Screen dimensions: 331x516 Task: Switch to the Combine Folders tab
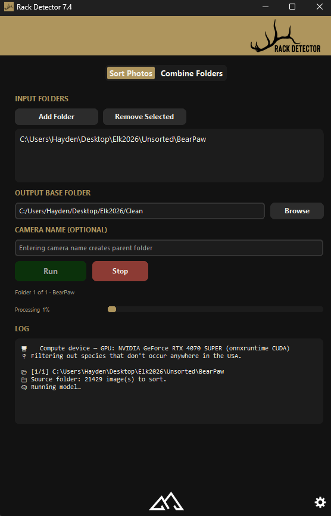click(192, 73)
